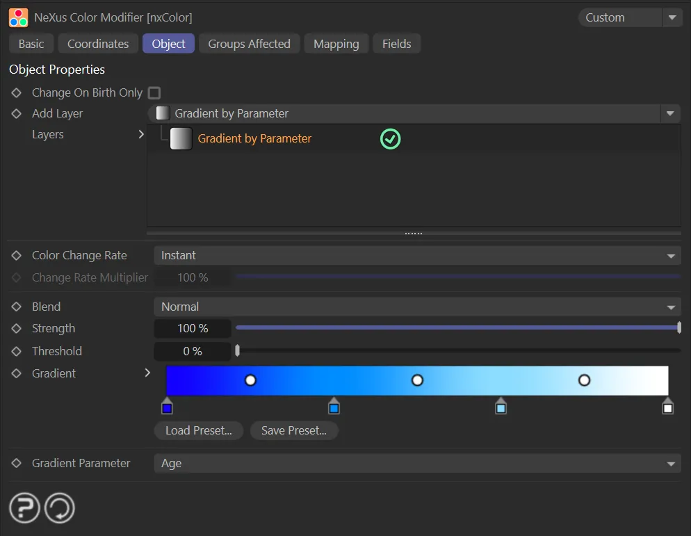Screen dimensions: 691x536
Task: Click the NeXus Color Modifier object icon
Action: (x=19, y=17)
